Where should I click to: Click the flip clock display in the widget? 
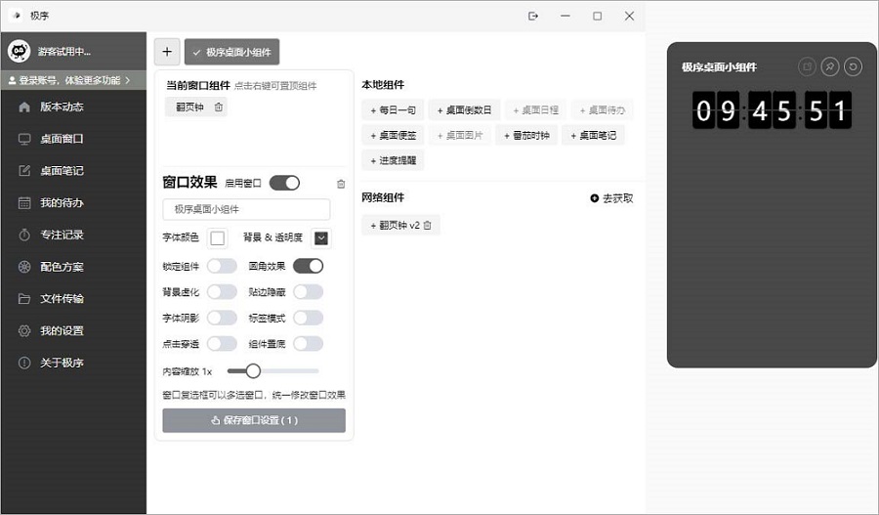(x=772, y=110)
